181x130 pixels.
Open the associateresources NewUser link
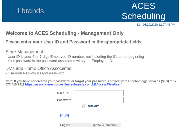73,85
